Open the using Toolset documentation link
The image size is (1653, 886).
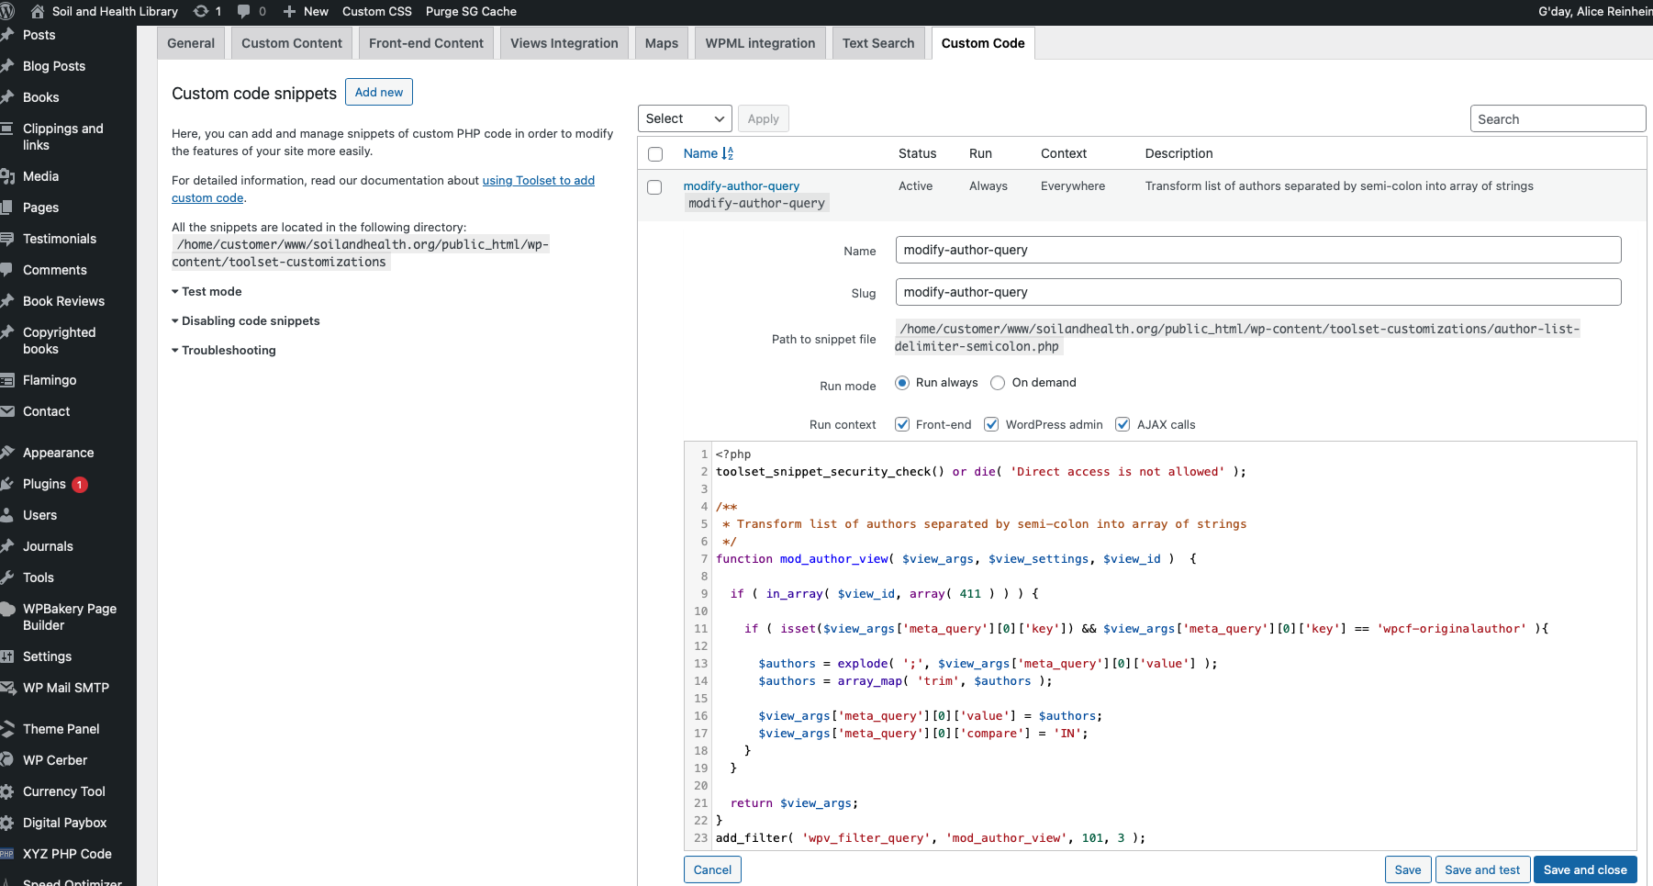pyautogui.click(x=538, y=180)
